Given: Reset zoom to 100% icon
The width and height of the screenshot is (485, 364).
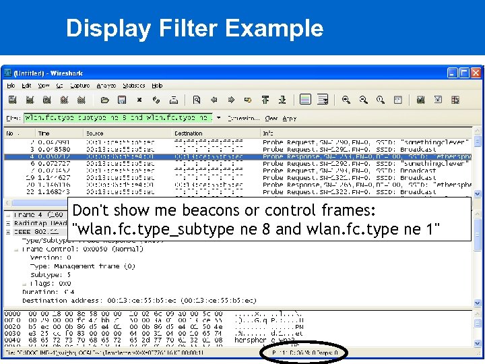Looking at the screenshot, I should tap(381, 100).
